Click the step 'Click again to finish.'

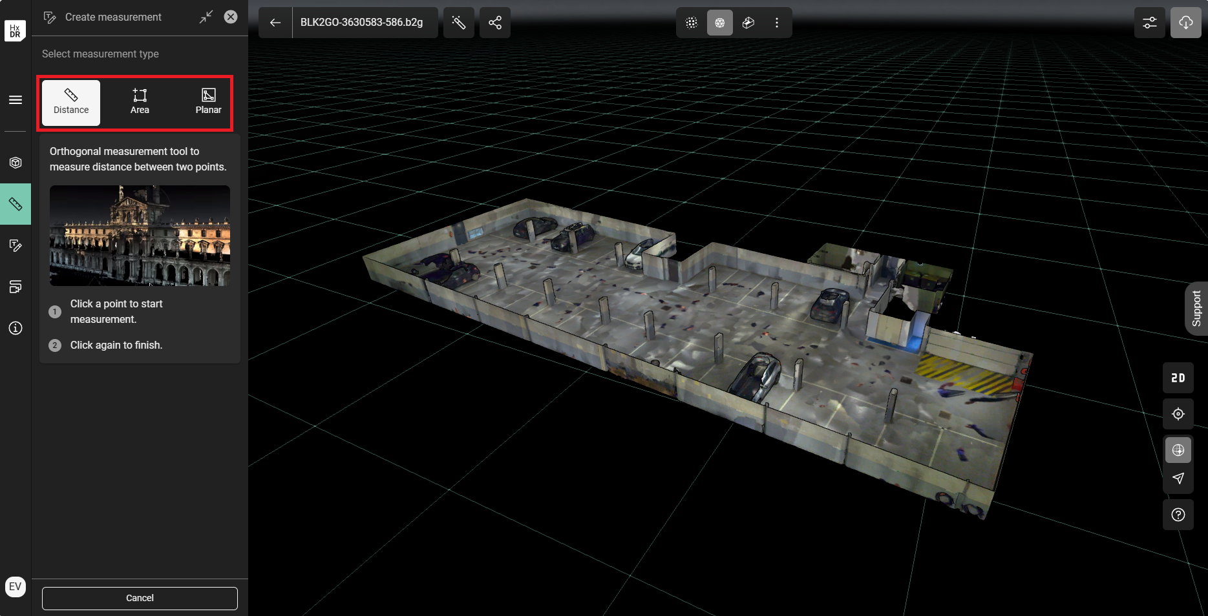click(x=116, y=345)
